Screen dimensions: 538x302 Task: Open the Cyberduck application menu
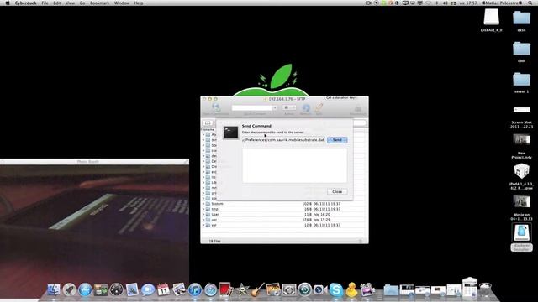(x=25, y=3)
